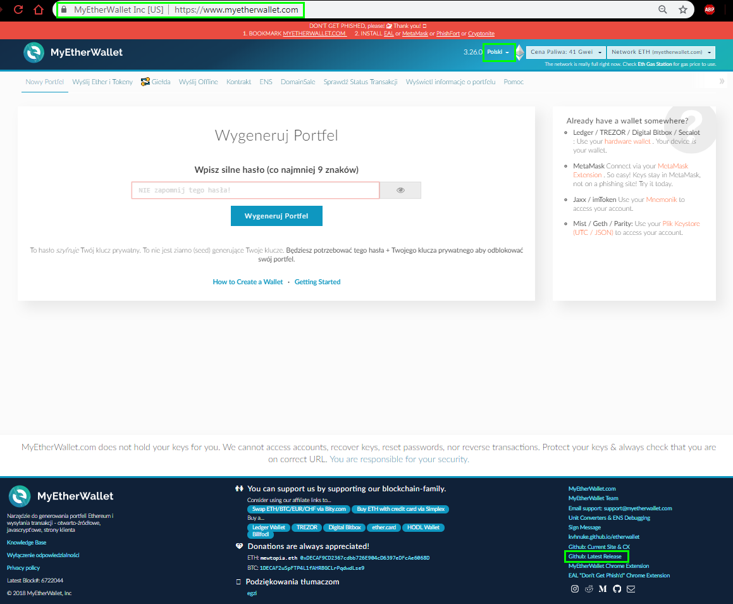This screenshot has height=604, width=733.
Task: Click the footer MyEtherWallet logo
Action: 61,496
